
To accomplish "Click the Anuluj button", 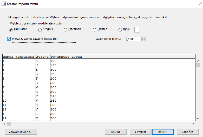I will click(116, 132).
